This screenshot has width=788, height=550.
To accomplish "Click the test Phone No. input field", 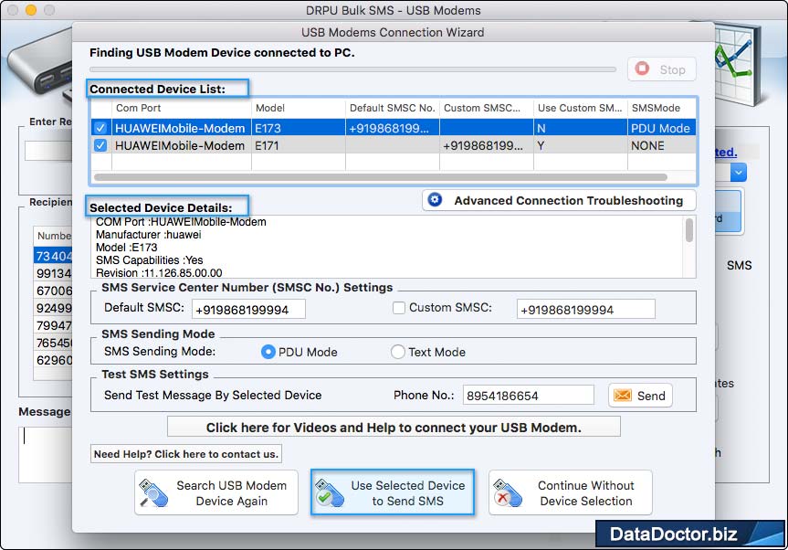I will [x=528, y=396].
